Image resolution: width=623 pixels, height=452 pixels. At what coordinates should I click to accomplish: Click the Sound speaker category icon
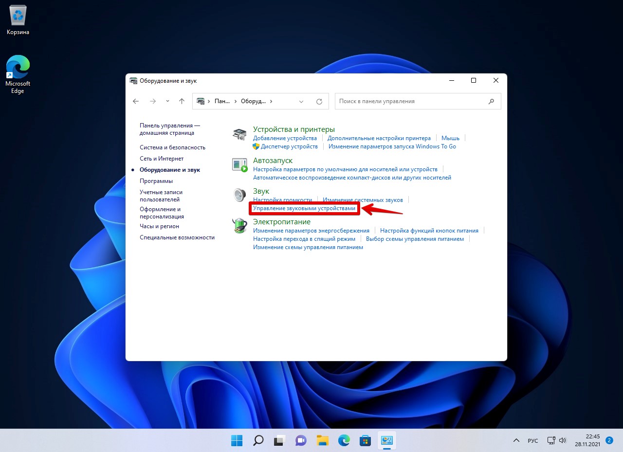[x=239, y=195]
